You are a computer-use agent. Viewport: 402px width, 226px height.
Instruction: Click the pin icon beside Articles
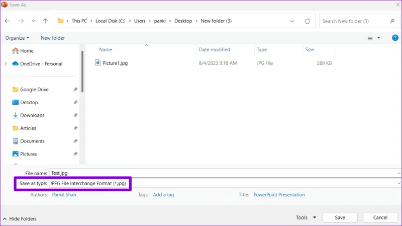(75, 128)
